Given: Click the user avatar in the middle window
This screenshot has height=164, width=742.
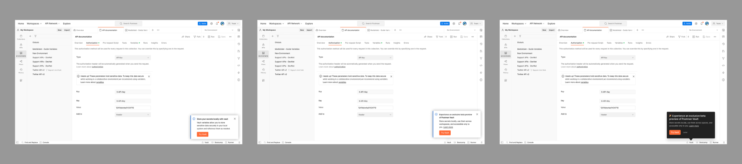Looking at the screenshot, I should (464, 23).
